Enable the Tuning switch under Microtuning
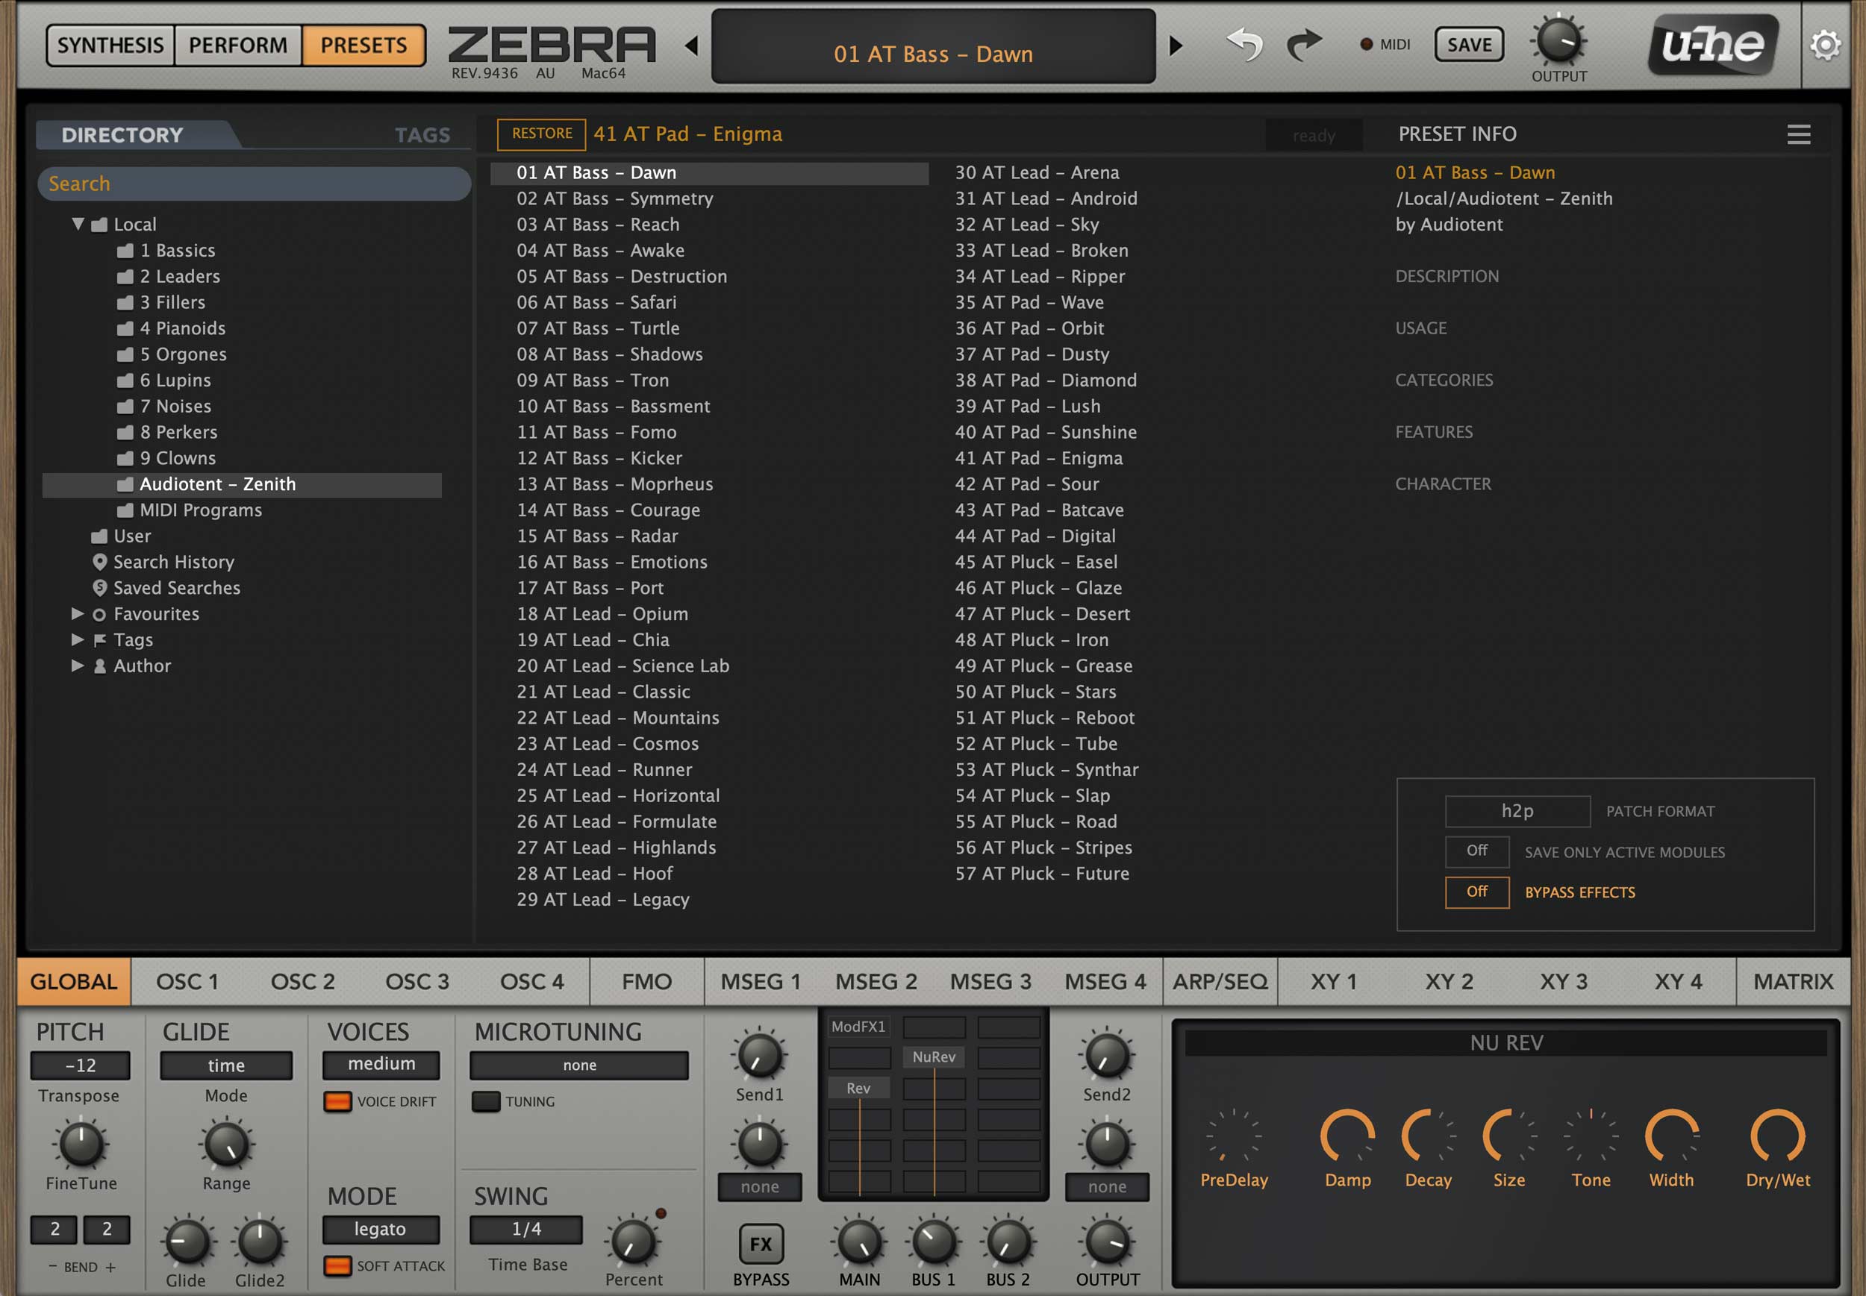This screenshot has width=1866, height=1296. (486, 1101)
